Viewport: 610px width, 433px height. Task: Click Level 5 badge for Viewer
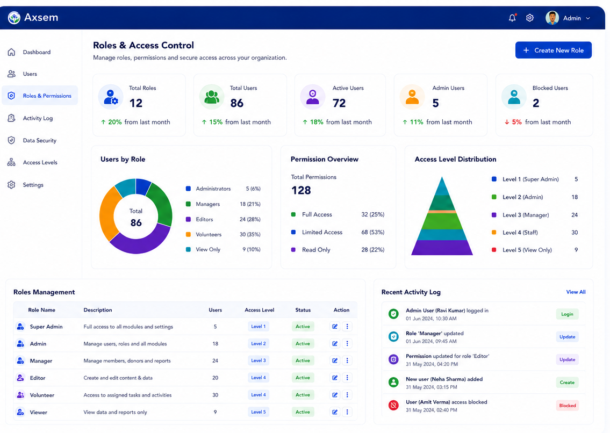click(259, 412)
